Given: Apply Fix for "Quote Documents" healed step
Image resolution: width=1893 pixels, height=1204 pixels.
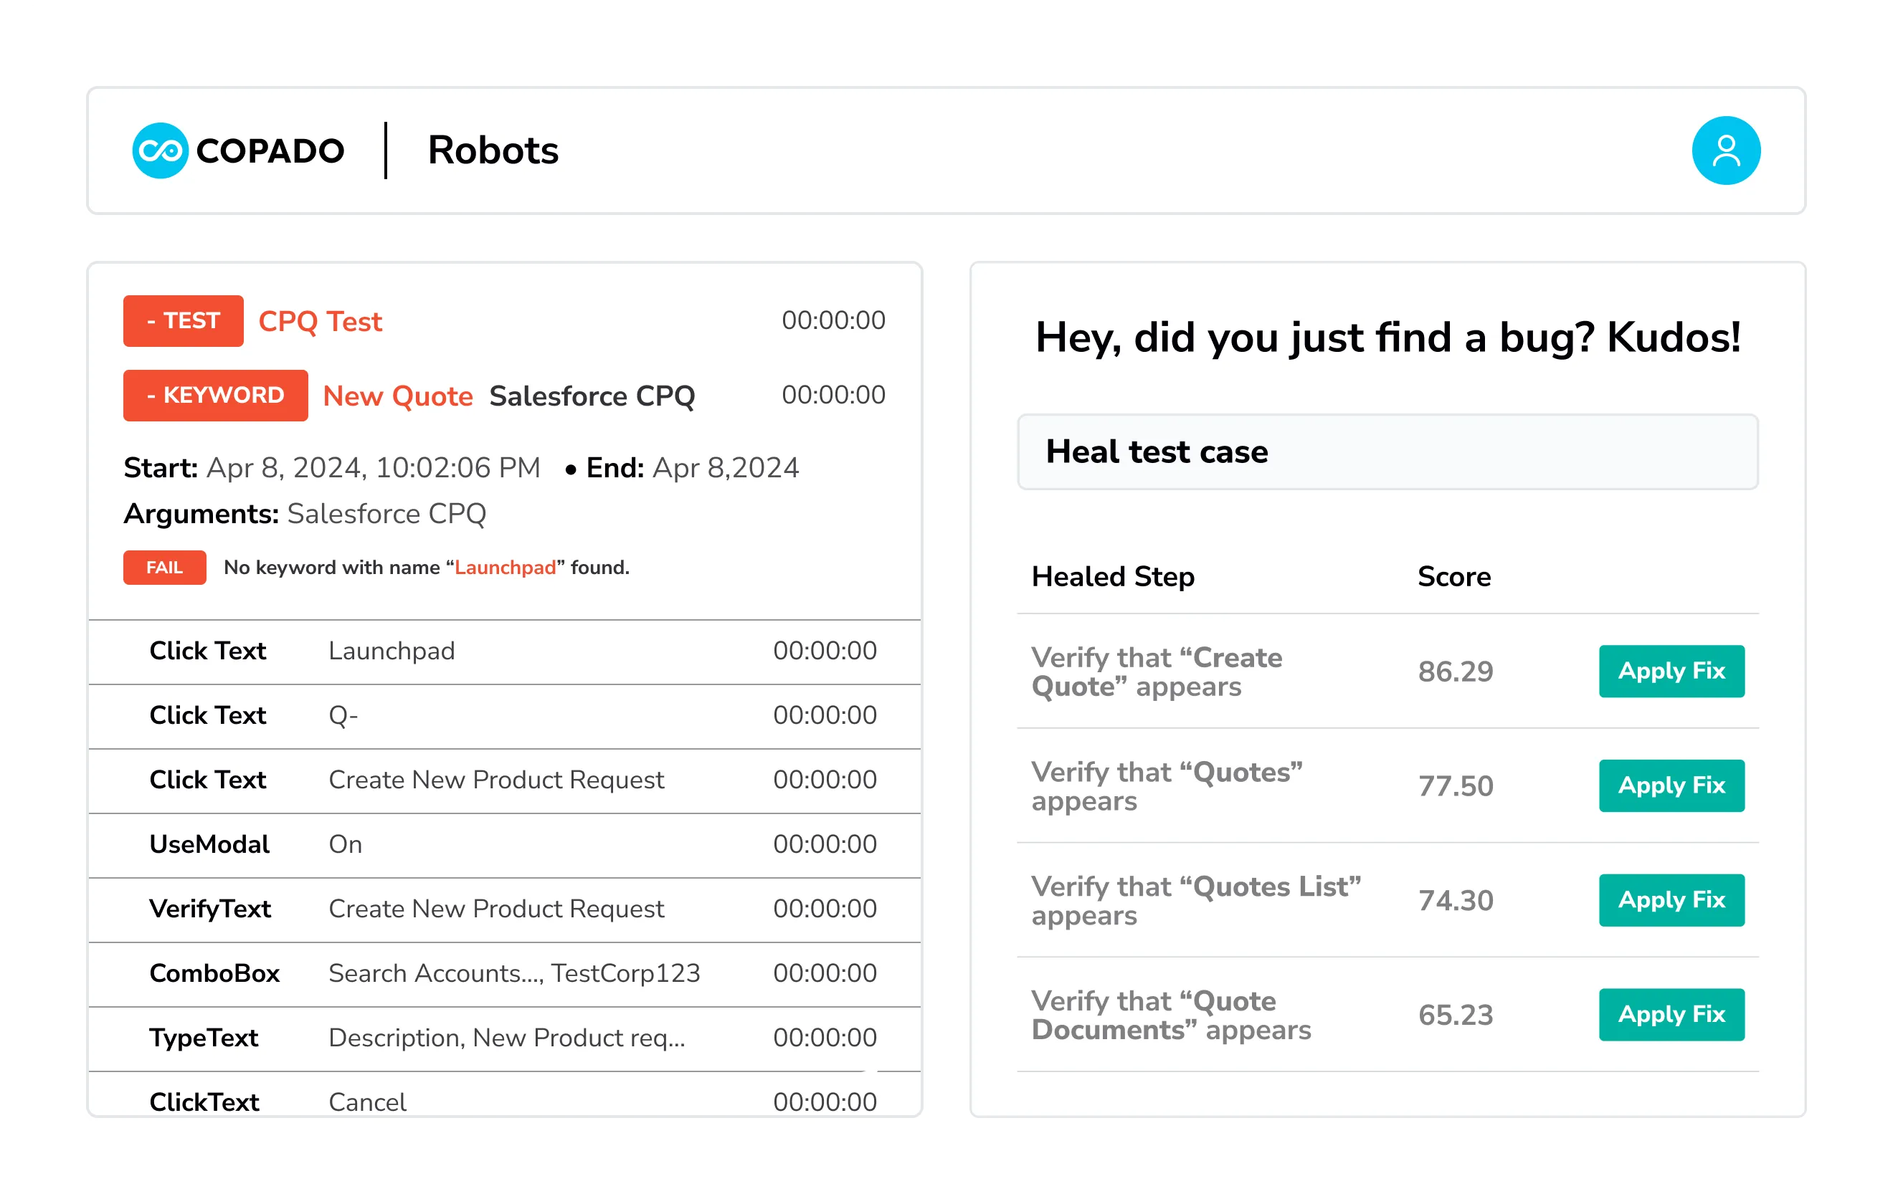Looking at the screenshot, I should (x=1671, y=1015).
